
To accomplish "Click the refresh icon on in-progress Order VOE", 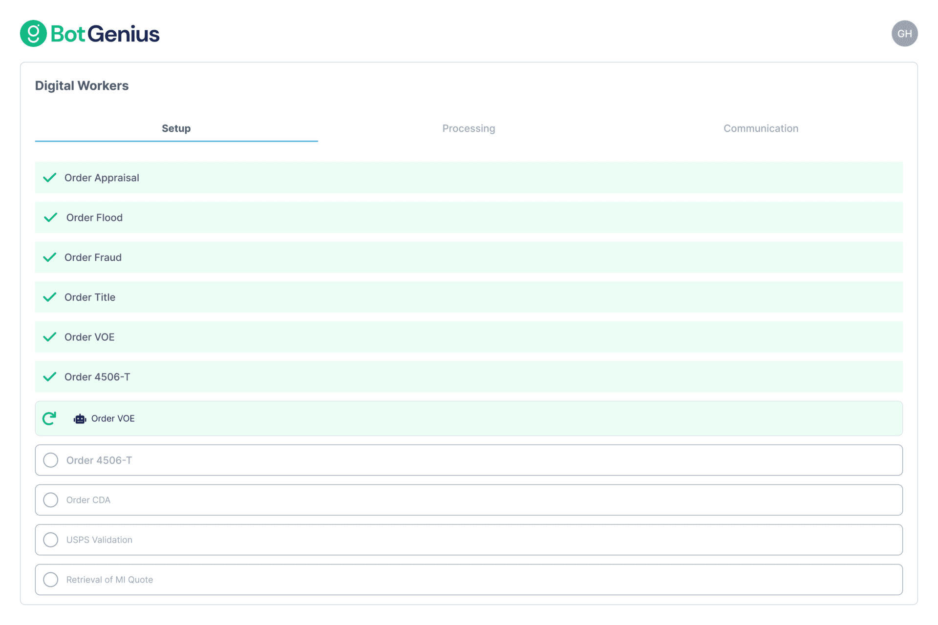I will [x=49, y=418].
